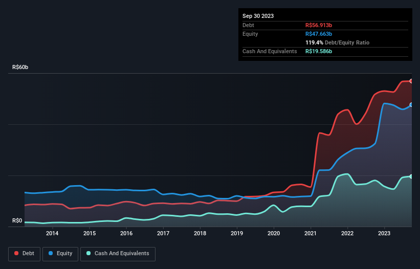Click the Debt value R$56.913b
The width and height of the screenshot is (420, 269).
pos(319,25)
